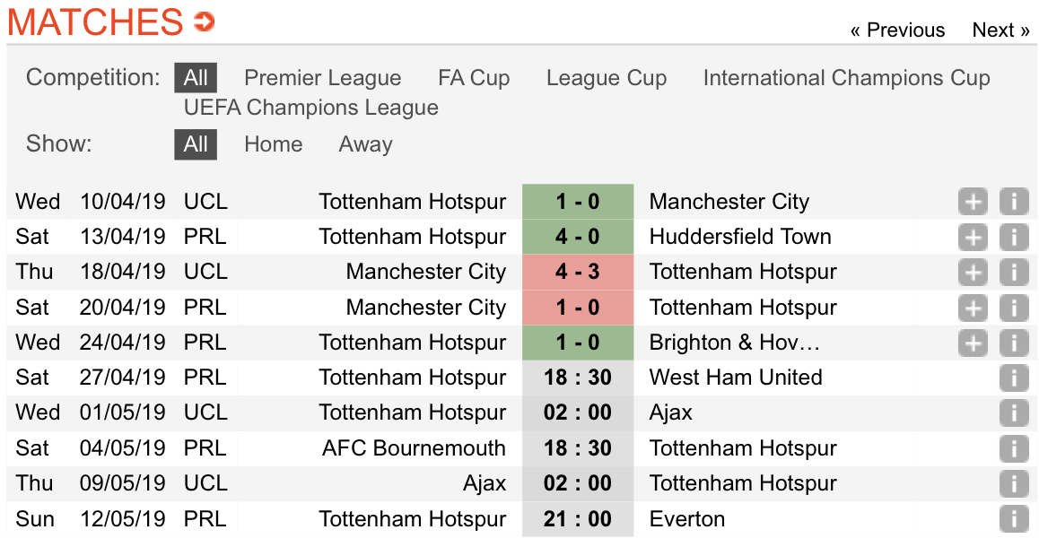Expand the Huddersfield Town match plus icon
The image size is (1039, 547).
pos(973,237)
